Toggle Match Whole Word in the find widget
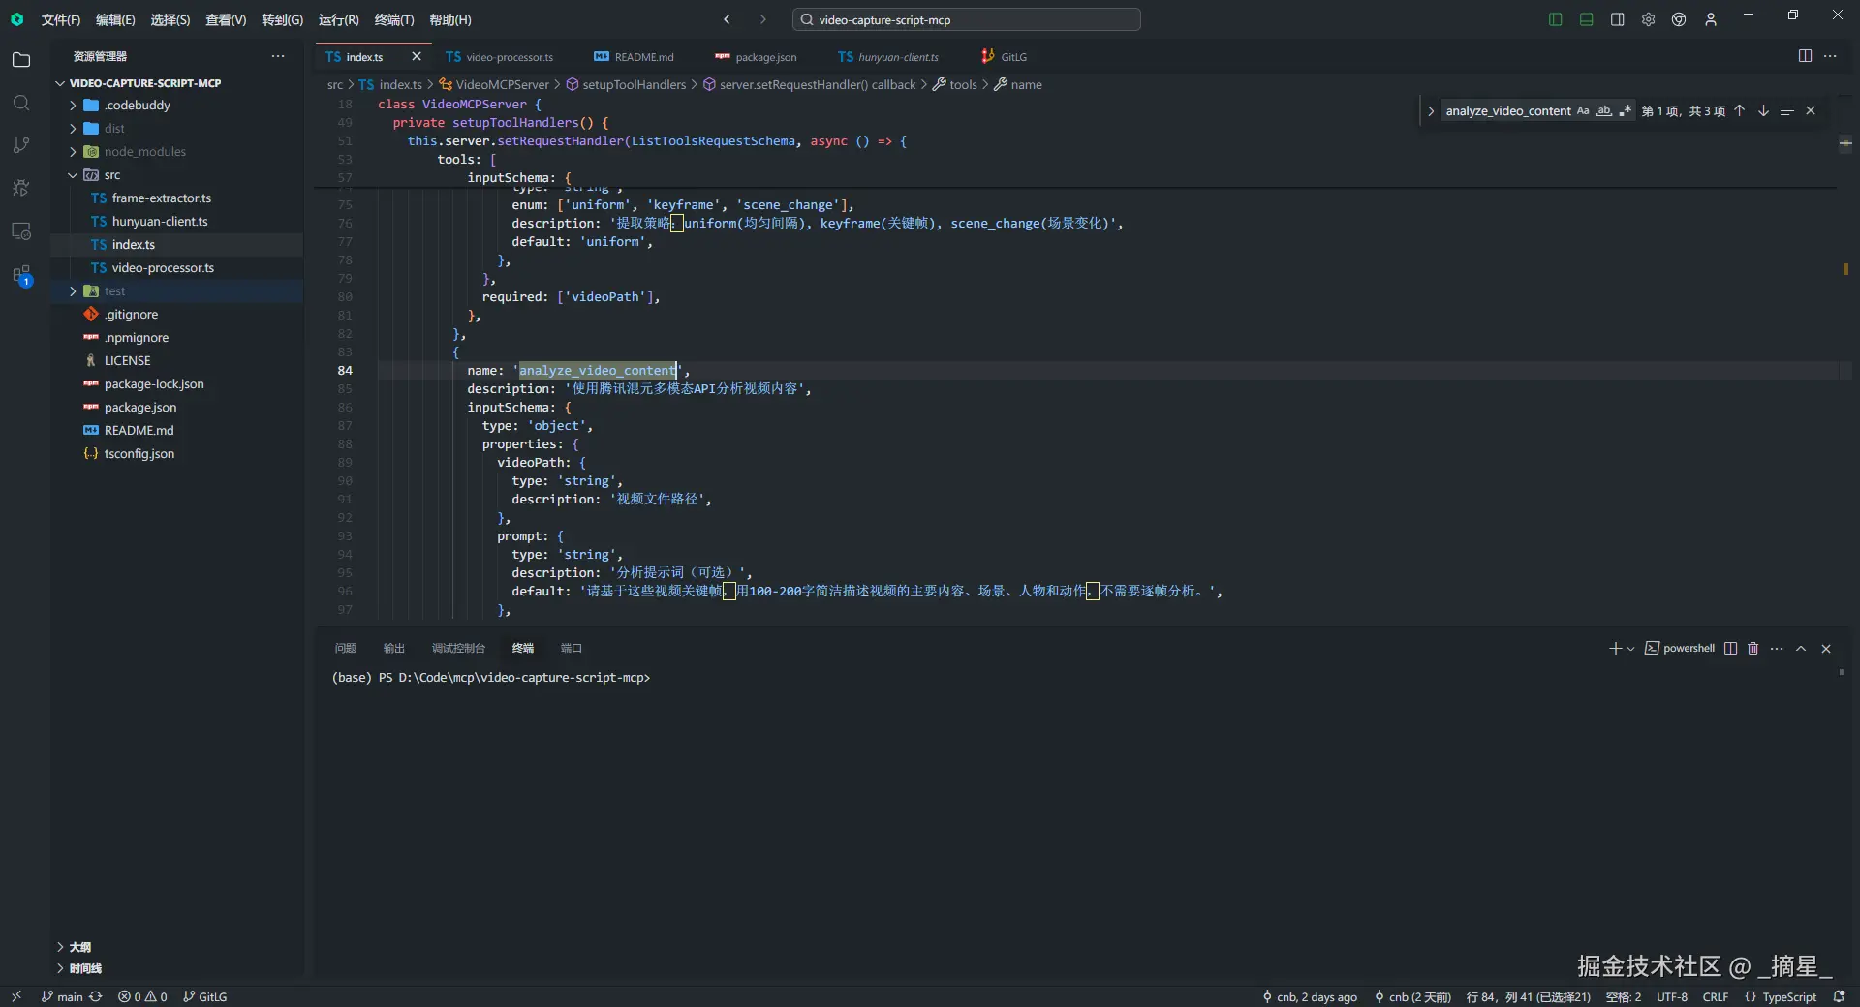The width and height of the screenshot is (1860, 1007). [x=1604, y=110]
